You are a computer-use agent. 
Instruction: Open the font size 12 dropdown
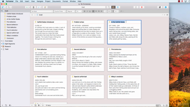[x=79, y=11]
